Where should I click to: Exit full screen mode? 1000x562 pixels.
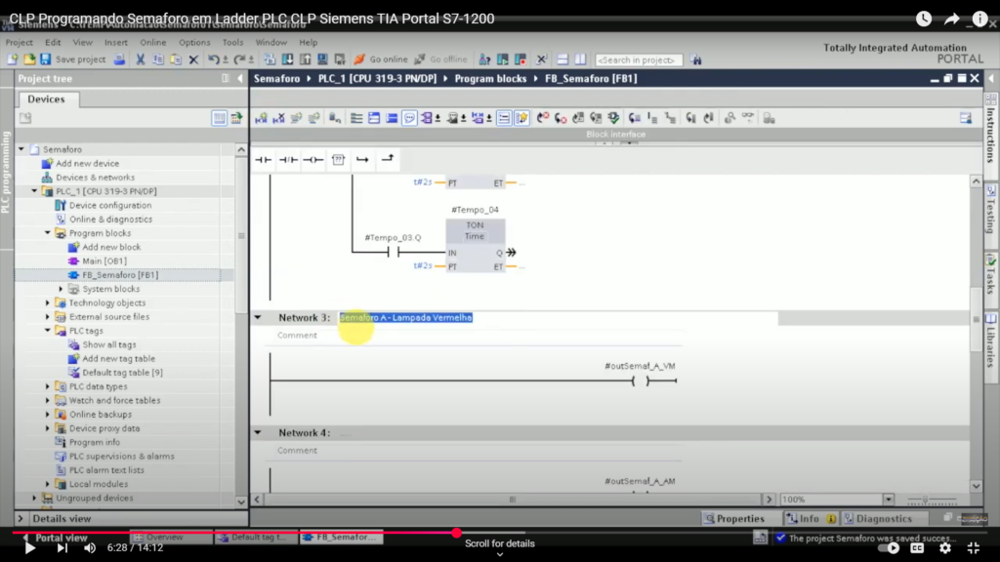974,548
